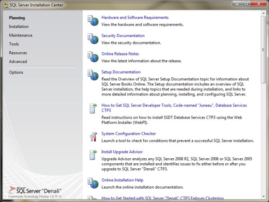269x202 pixels.
Task: Switch to the Maintenance category
Action: click(21, 35)
